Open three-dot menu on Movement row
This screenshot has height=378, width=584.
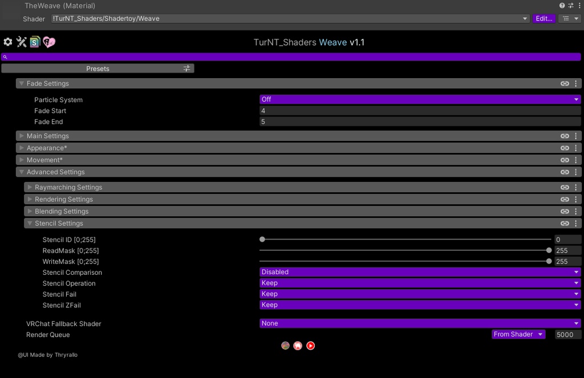576,160
